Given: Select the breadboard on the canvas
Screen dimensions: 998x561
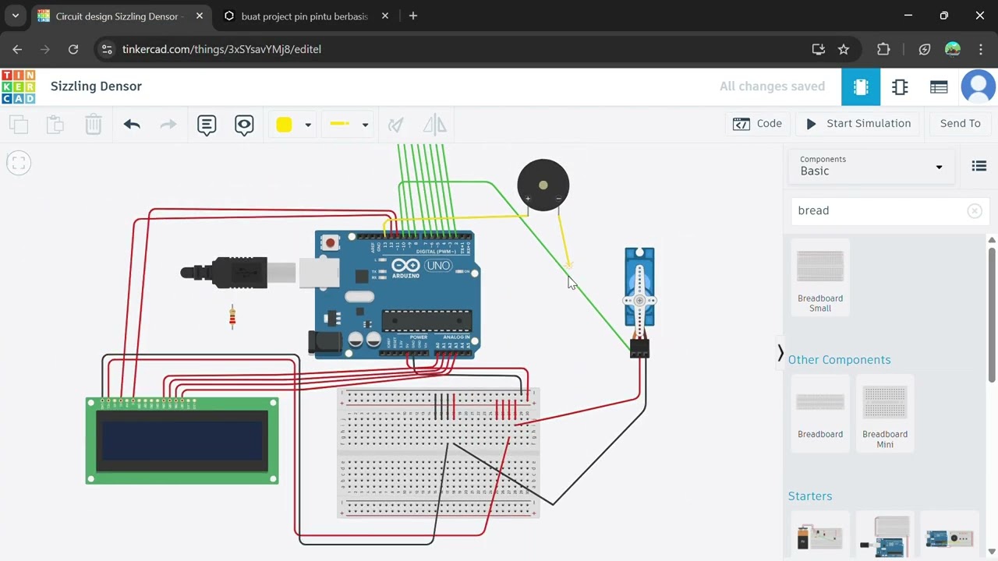Looking at the screenshot, I should click(x=438, y=453).
